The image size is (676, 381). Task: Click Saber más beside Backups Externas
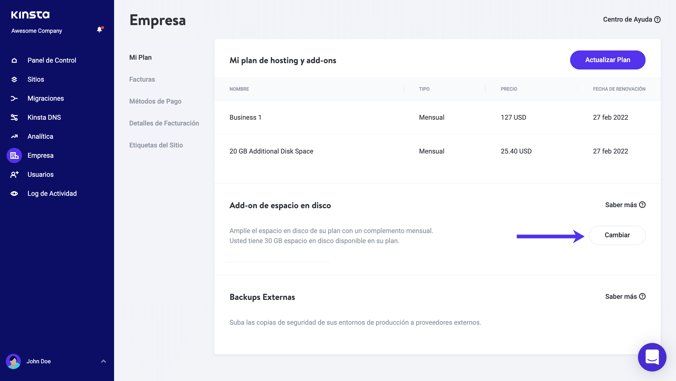pos(625,296)
